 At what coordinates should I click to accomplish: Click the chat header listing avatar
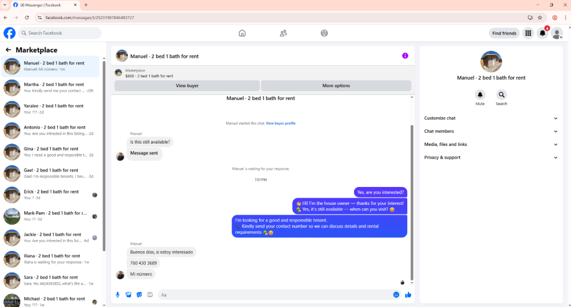tap(121, 56)
